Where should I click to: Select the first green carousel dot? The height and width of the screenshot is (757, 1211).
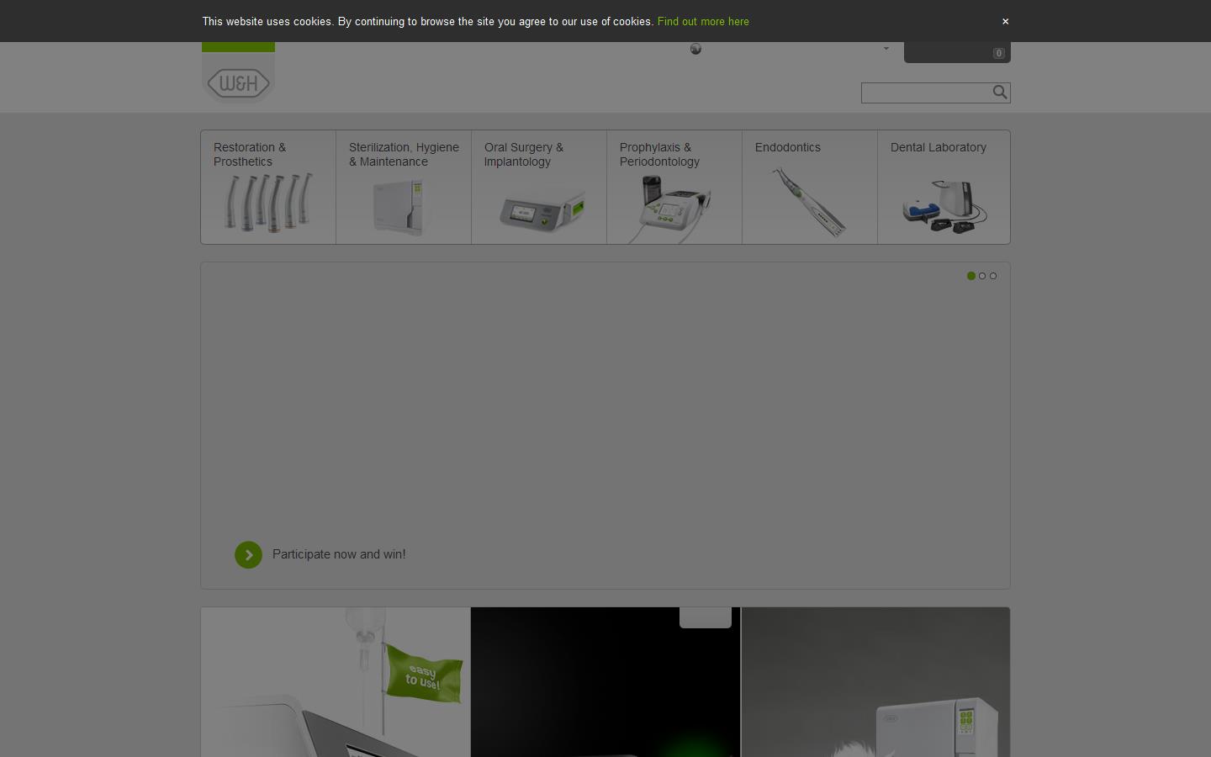click(971, 276)
